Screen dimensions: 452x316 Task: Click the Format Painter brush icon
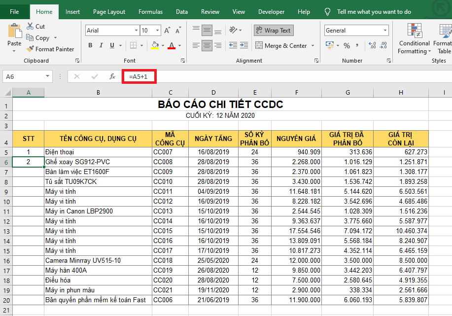30,49
